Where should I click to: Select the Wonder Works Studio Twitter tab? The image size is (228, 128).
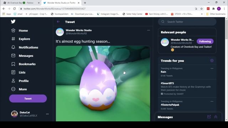pyautogui.click(x=61, y=3)
